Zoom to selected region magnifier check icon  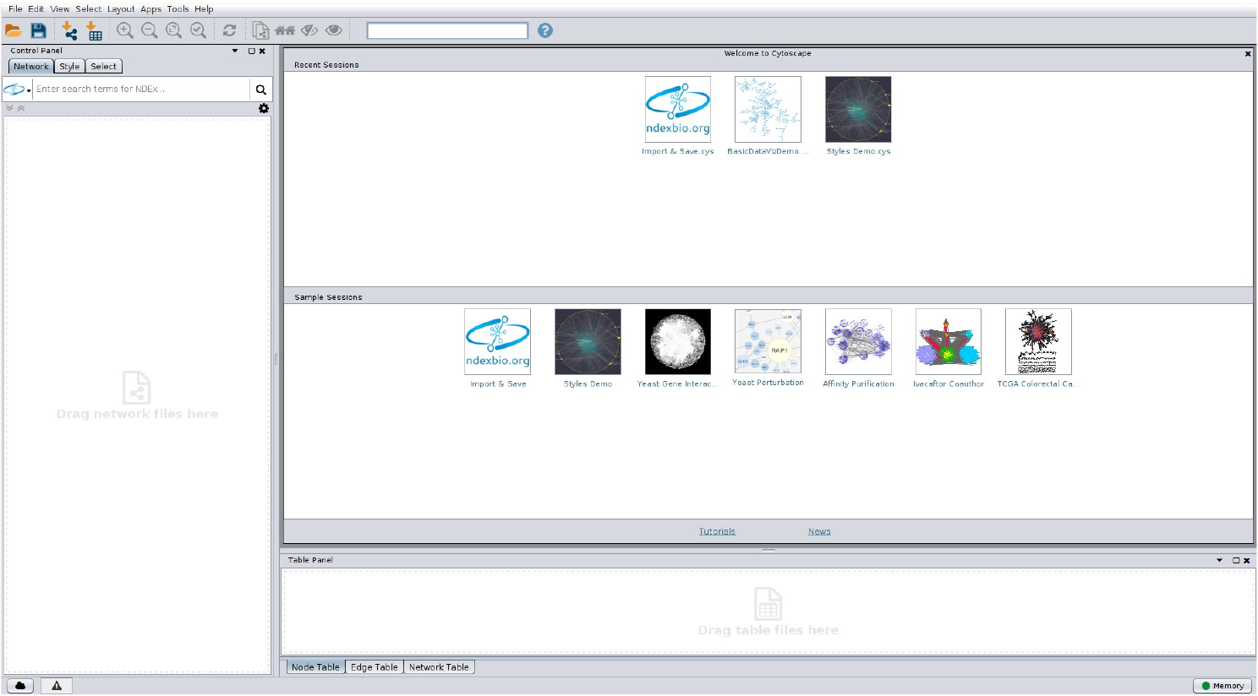199,30
